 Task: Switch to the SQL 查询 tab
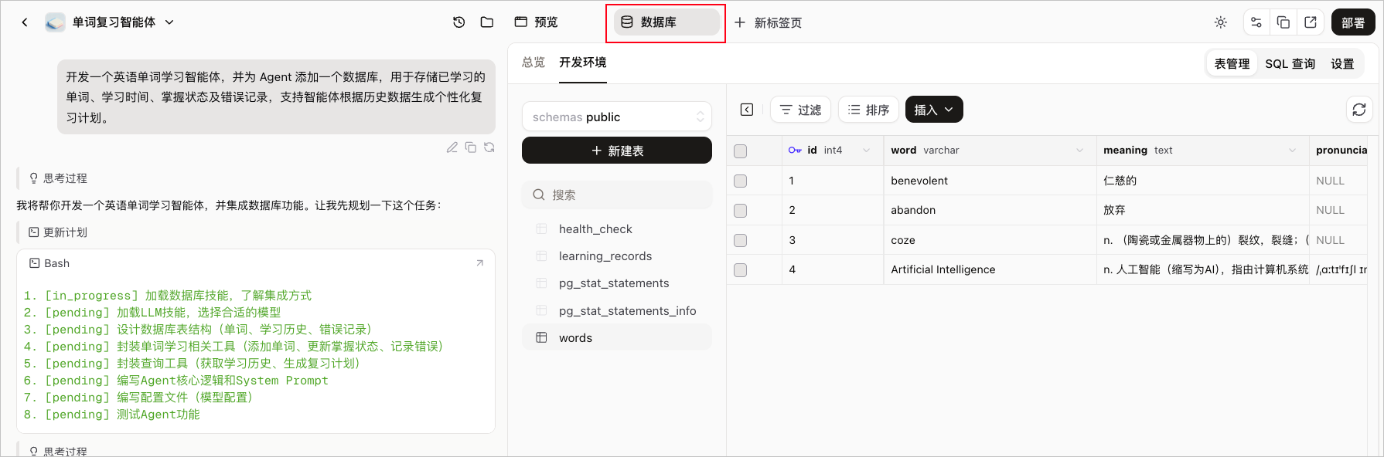(1290, 64)
